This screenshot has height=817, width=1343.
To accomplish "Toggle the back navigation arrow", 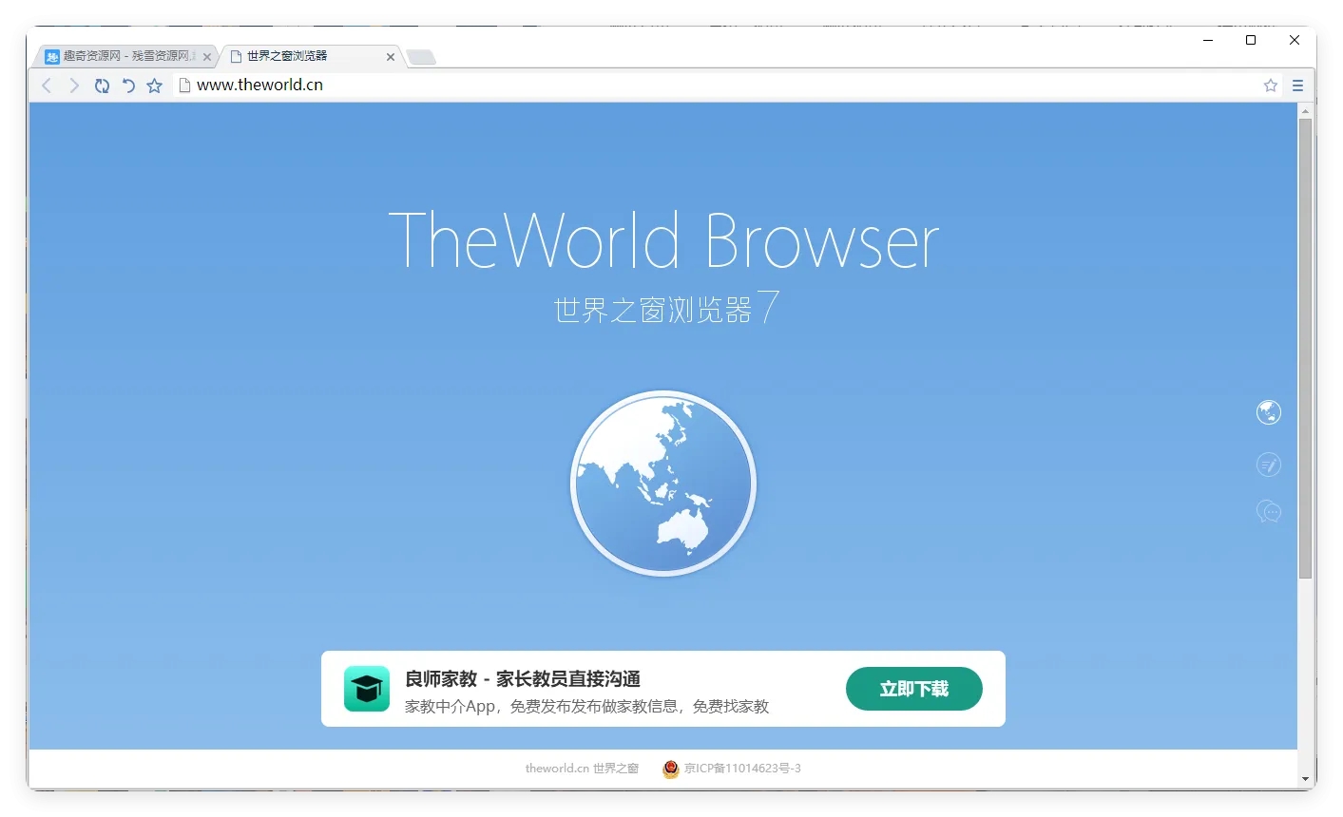I will point(47,85).
